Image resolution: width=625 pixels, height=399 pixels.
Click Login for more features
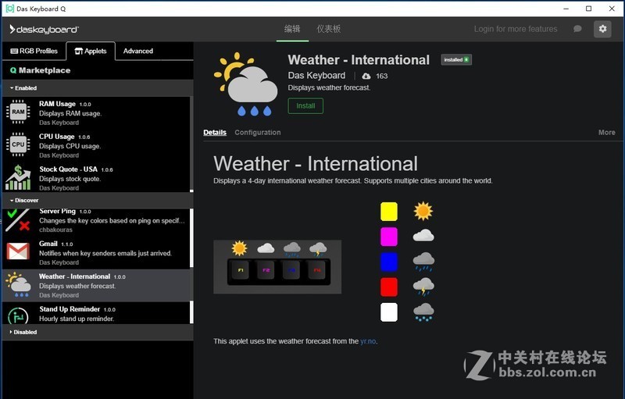[516, 29]
